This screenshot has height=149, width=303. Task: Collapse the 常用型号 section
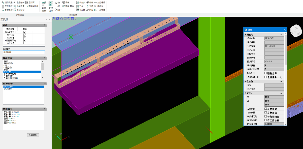[45, 109]
